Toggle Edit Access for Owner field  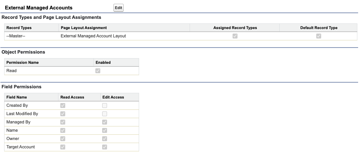105,139
